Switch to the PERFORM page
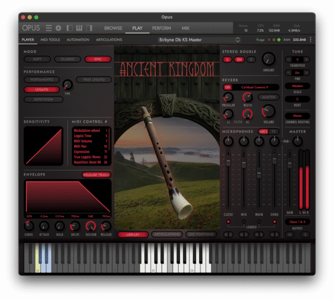The width and height of the screenshot is (334, 300). coord(161,28)
